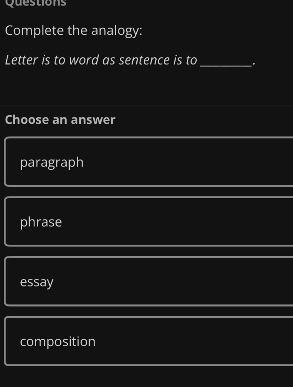Click the period after the blank

click(x=253, y=64)
